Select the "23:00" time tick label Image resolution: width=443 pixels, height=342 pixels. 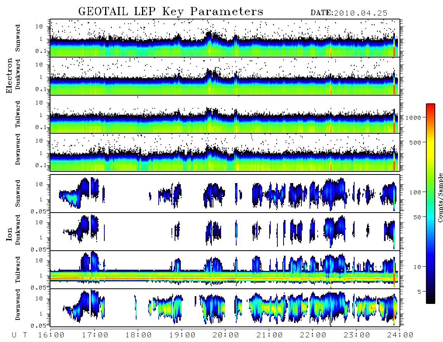[x=357, y=335]
